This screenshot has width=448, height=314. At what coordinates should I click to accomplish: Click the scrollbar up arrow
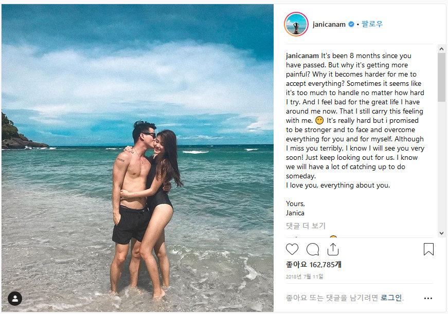[x=441, y=48]
